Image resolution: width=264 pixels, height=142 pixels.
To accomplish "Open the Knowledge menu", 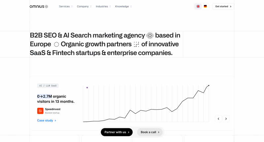I will coord(123,7).
